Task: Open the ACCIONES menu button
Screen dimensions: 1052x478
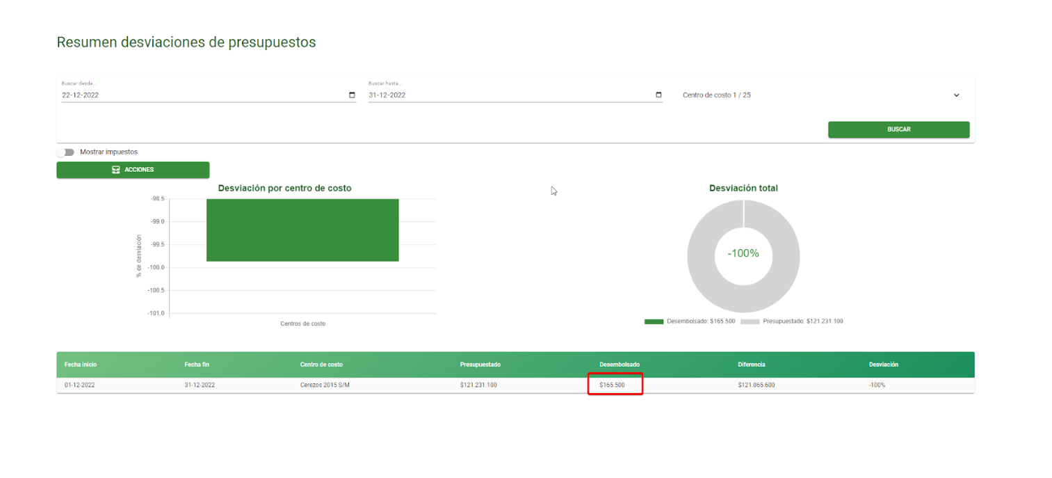Action: (x=133, y=170)
